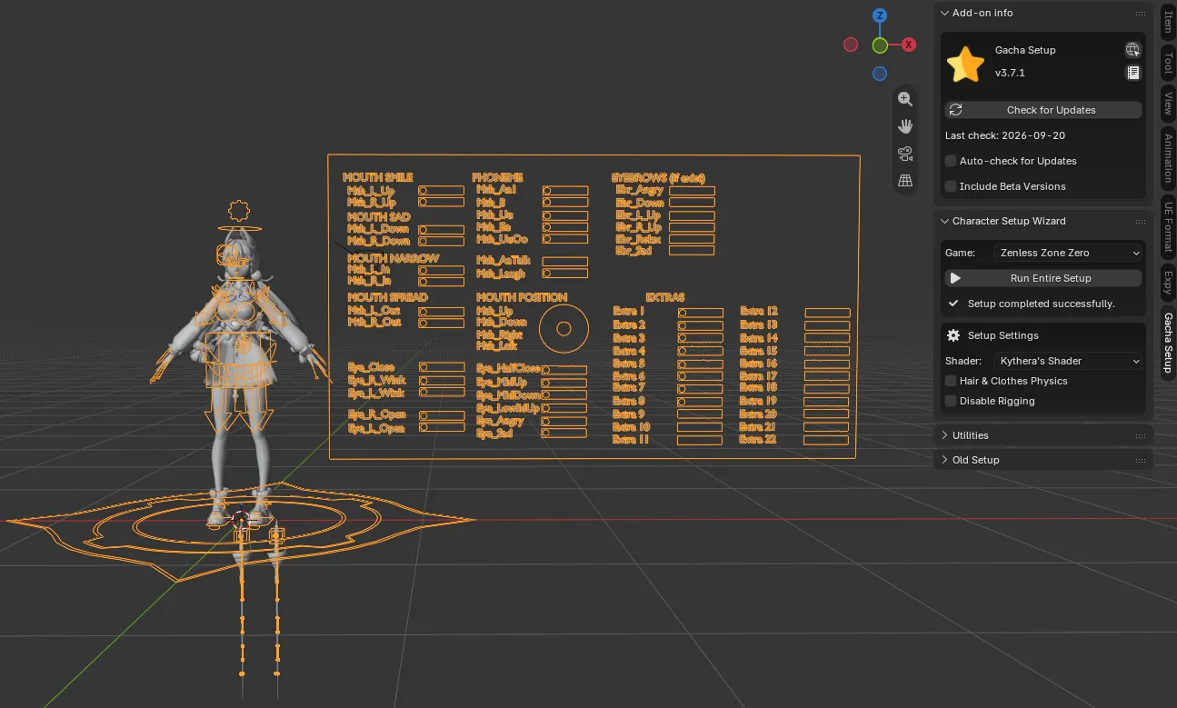Enable Hair & Clothes Physics checkbox
1177x708 pixels.
tap(951, 381)
